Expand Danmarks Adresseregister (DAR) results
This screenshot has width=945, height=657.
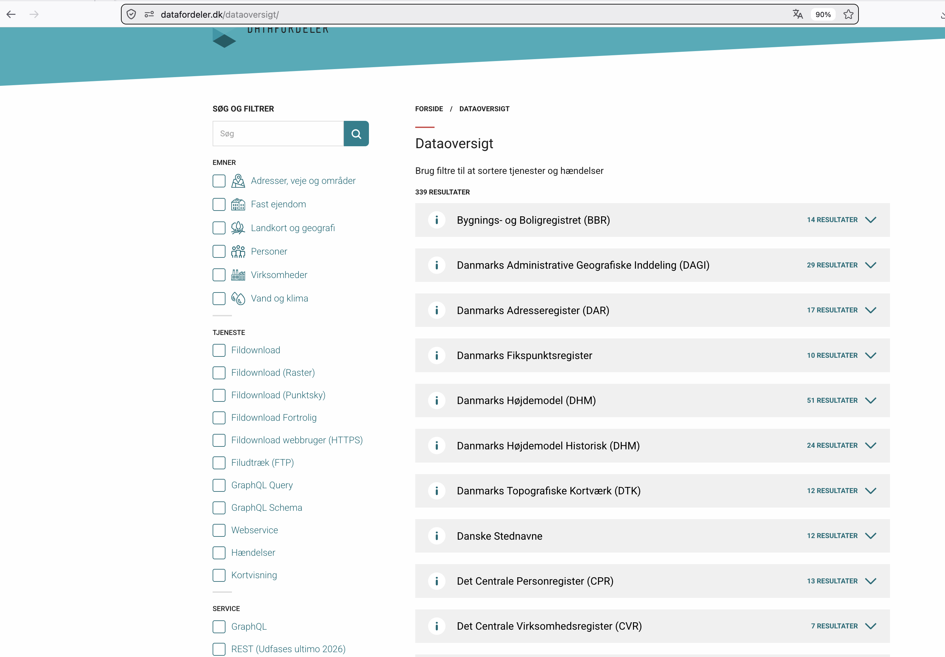[870, 310]
